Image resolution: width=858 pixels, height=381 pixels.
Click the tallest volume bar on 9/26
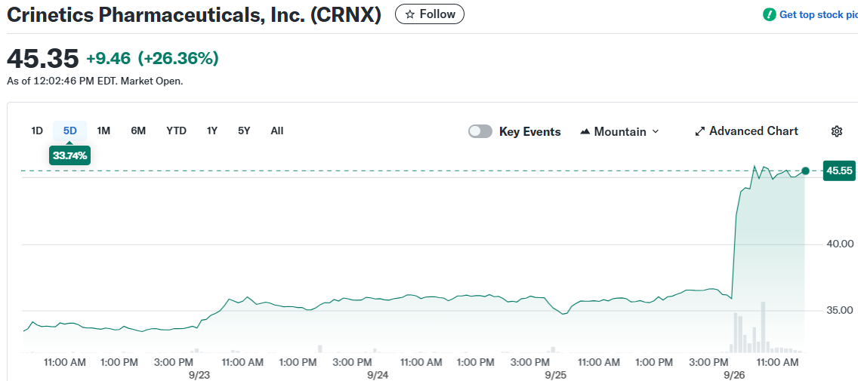click(762, 327)
